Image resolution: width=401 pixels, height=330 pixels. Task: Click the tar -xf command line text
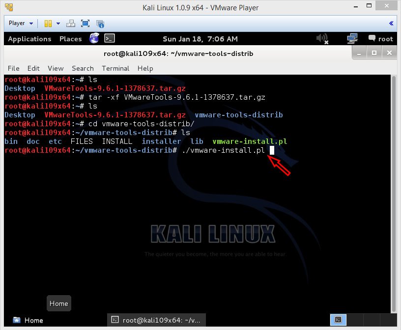177,97
